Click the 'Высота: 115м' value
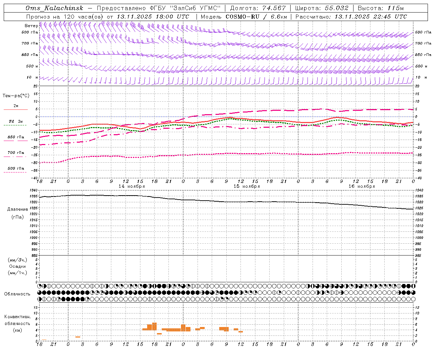Viewport: 433px width, 347px height. 381,8
